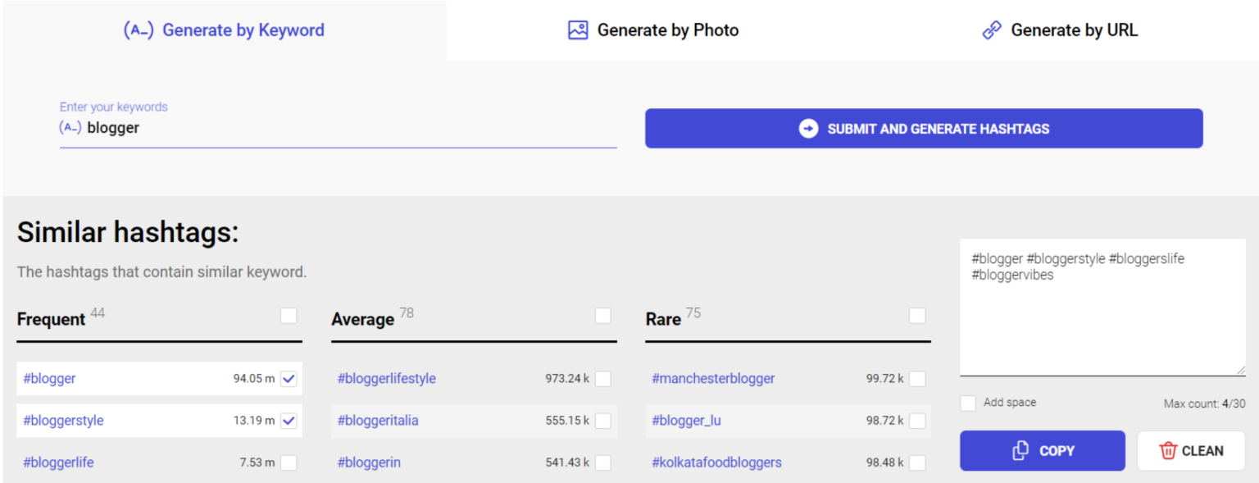Image resolution: width=1259 pixels, height=483 pixels.
Task: Click the trash icon on the CLEAN button
Action: point(1174,450)
